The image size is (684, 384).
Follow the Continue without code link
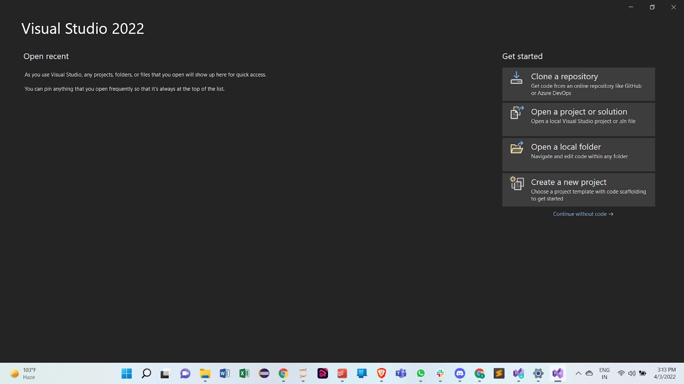tap(583, 214)
